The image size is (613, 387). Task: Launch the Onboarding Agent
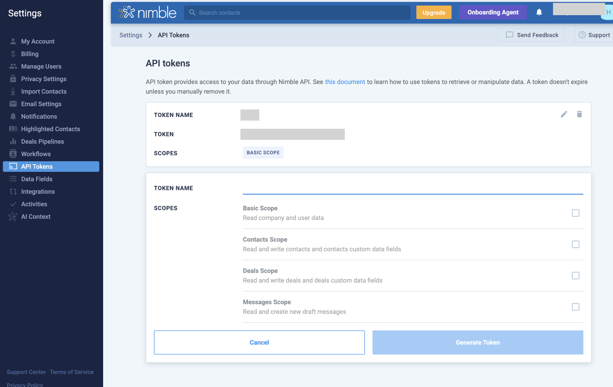[493, 12]
